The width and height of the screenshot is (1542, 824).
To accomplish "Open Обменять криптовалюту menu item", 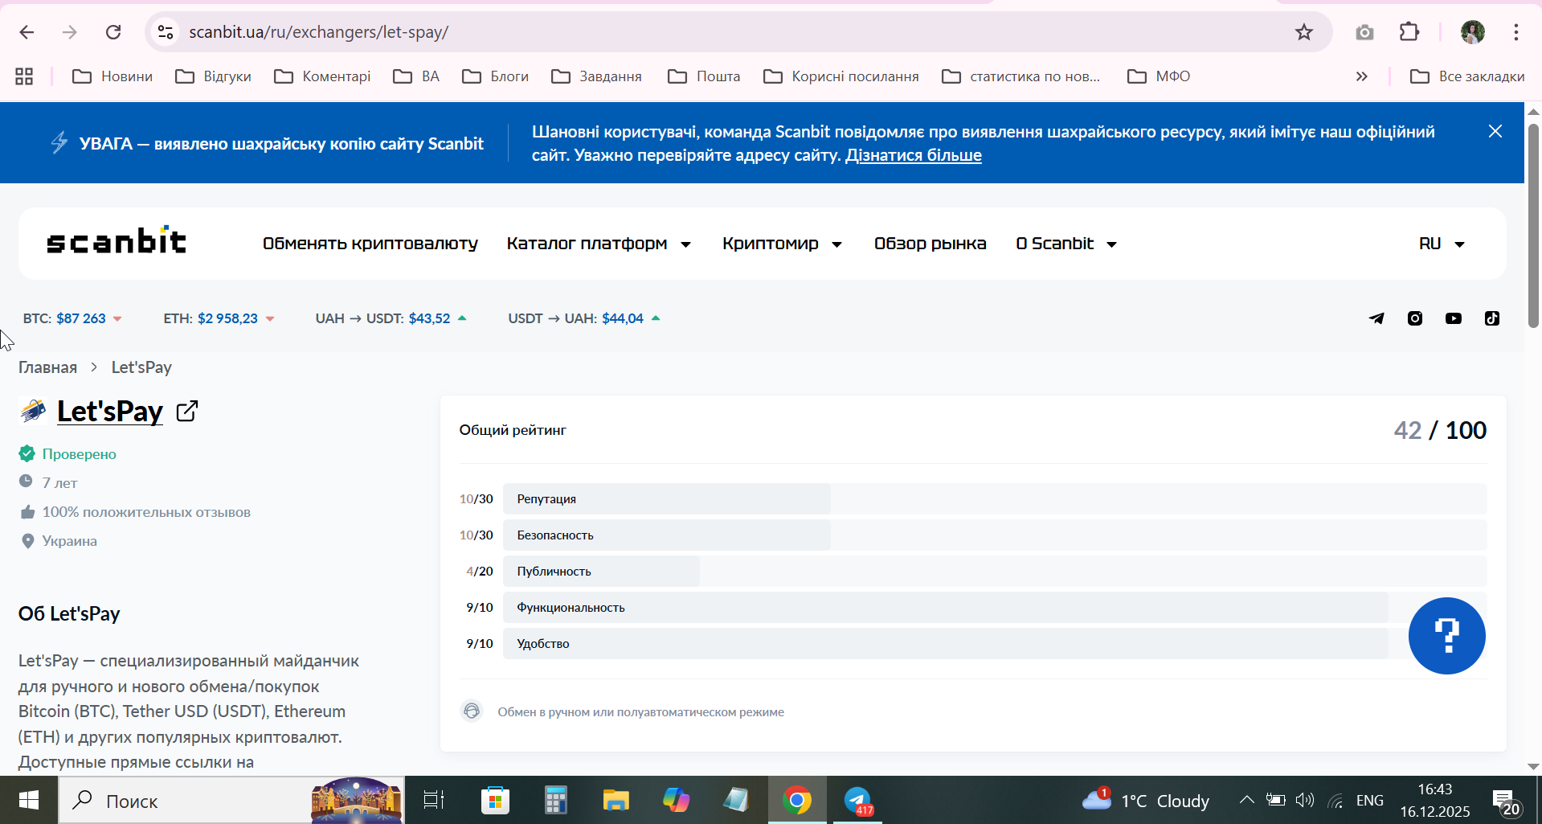I will pos(370,244).
